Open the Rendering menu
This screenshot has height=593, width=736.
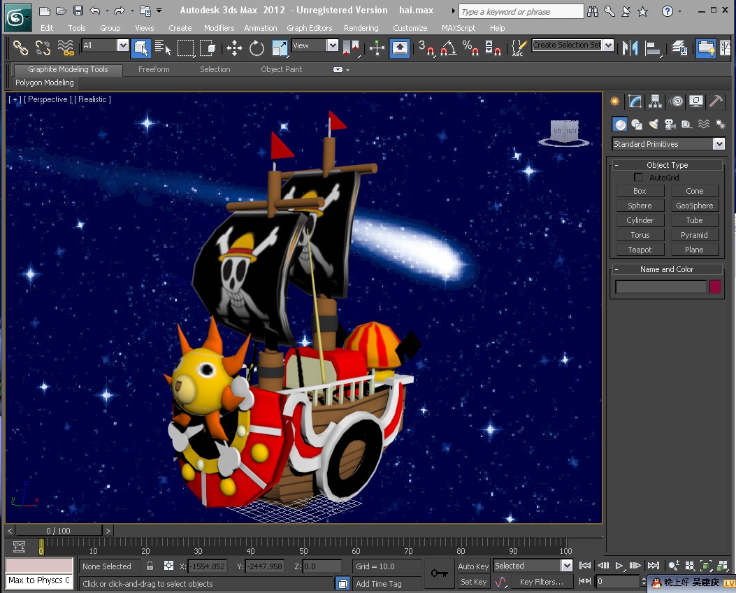[361, 28]
